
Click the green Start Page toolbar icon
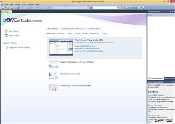pos(133,8)
